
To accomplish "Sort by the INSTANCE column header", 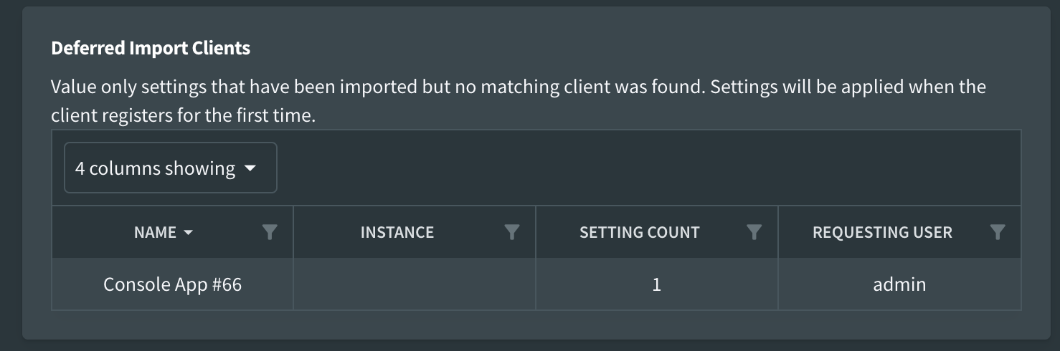I will 397,232.
